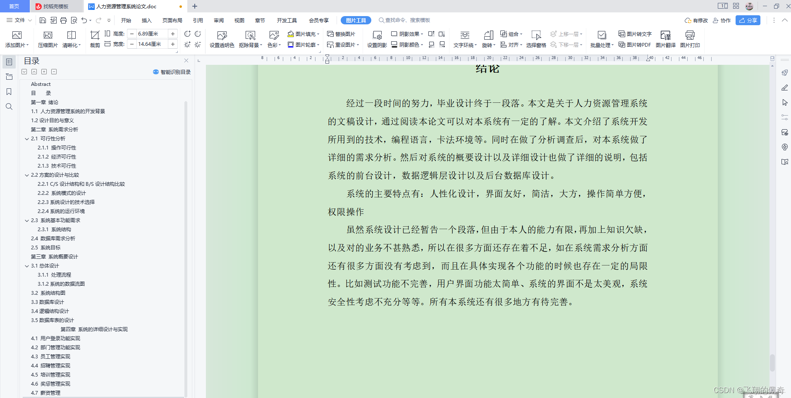Open the Reset Picture (重设图片) dropdown
The width and height of the screenshot is (791, 398).
[343, 45]
